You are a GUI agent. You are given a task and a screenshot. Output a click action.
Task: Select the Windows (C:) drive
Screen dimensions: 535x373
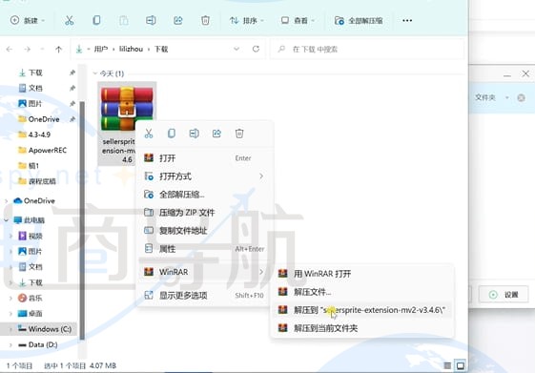pyautogui.click(x=50, y=329)
